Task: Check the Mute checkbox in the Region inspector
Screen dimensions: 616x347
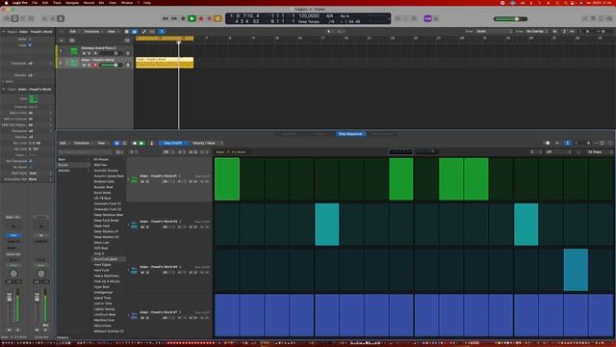Action: pyautogui.click(x=30, y=40)
